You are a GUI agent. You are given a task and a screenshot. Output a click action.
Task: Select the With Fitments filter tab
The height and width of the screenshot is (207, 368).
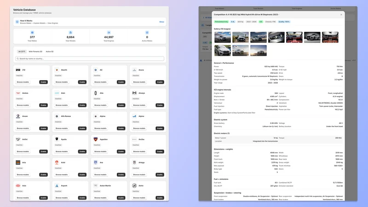(35, 52)
